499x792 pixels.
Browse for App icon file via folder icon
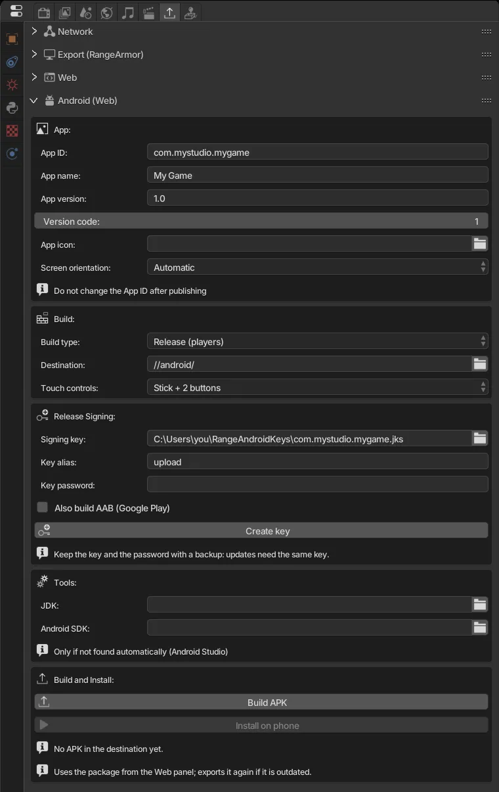tap(480, 244)
